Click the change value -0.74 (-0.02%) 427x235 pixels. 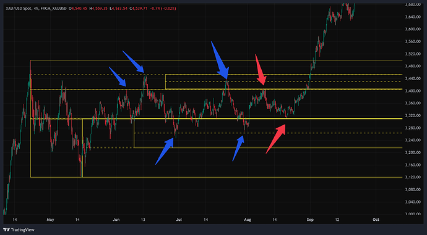[163, 9]
